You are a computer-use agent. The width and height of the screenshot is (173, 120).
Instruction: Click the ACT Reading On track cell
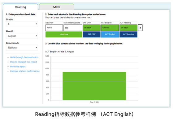click(x=128, y=28)
